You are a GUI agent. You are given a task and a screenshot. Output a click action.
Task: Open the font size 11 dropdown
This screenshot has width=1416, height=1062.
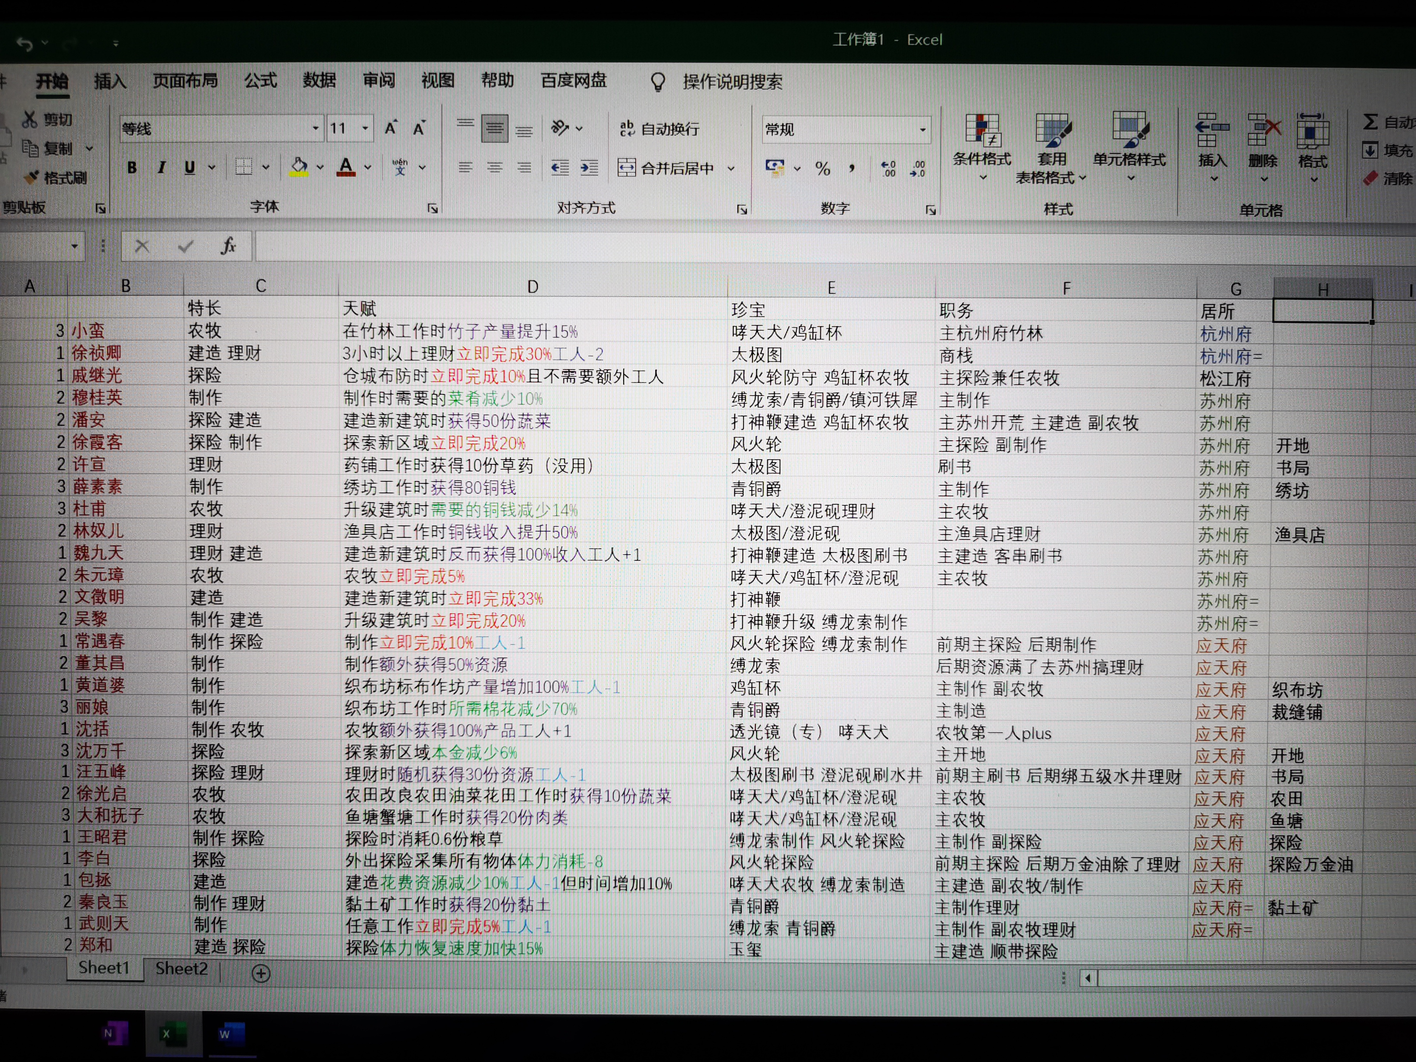[x=366, y=128]
